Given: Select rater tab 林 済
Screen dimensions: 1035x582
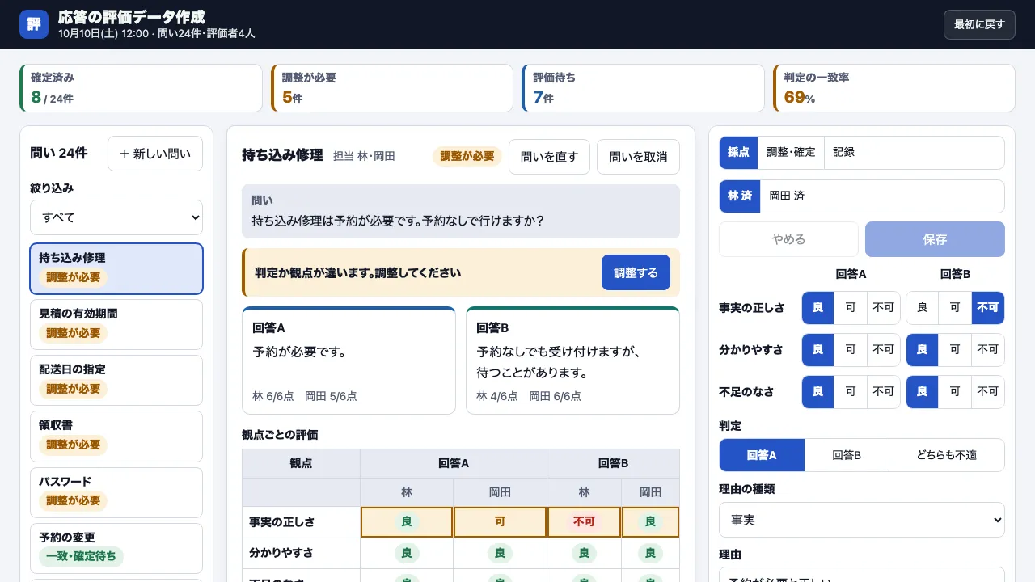Looking at the screenshot, I should pyautogui.click(x=740, y=196).
